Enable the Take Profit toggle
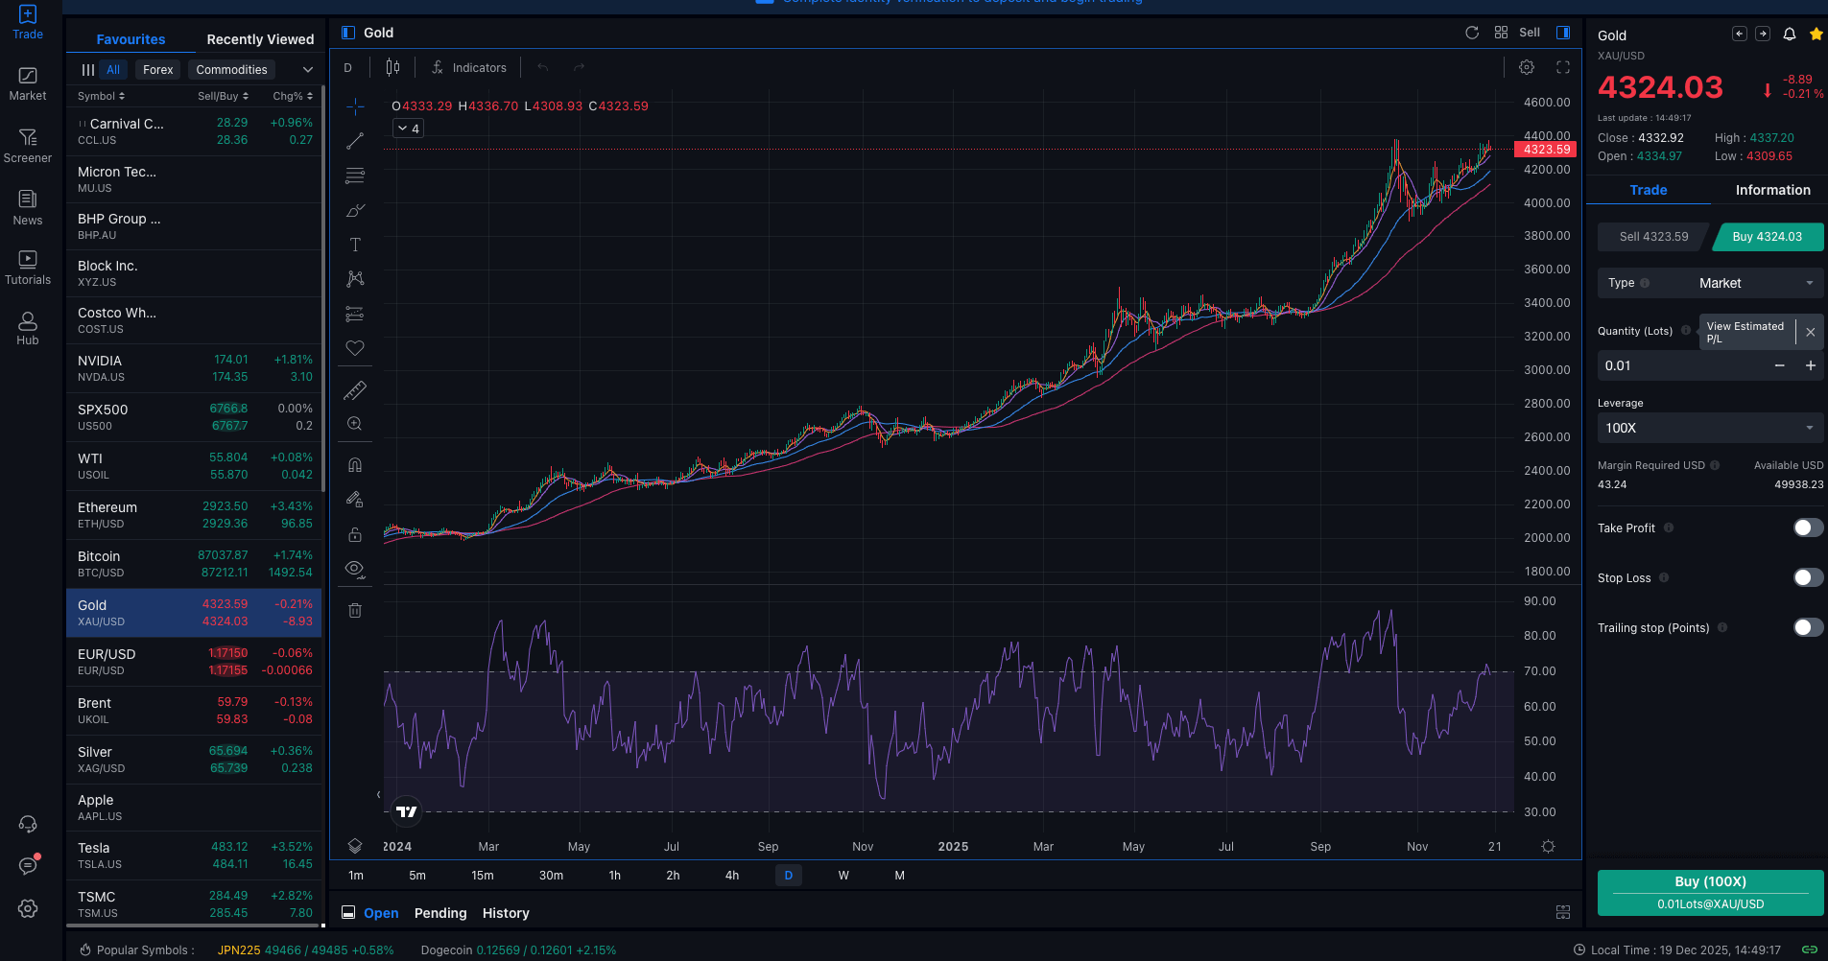The width and height of the screenshot is (1828, 961). tap(1808, 527)
